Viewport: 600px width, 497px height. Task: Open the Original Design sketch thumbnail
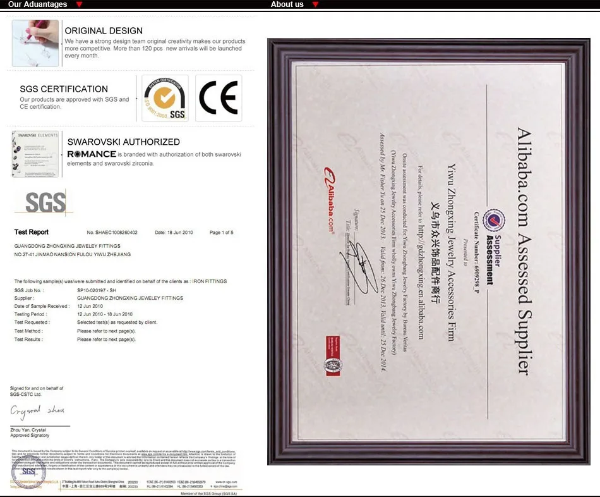click(35, 43)
